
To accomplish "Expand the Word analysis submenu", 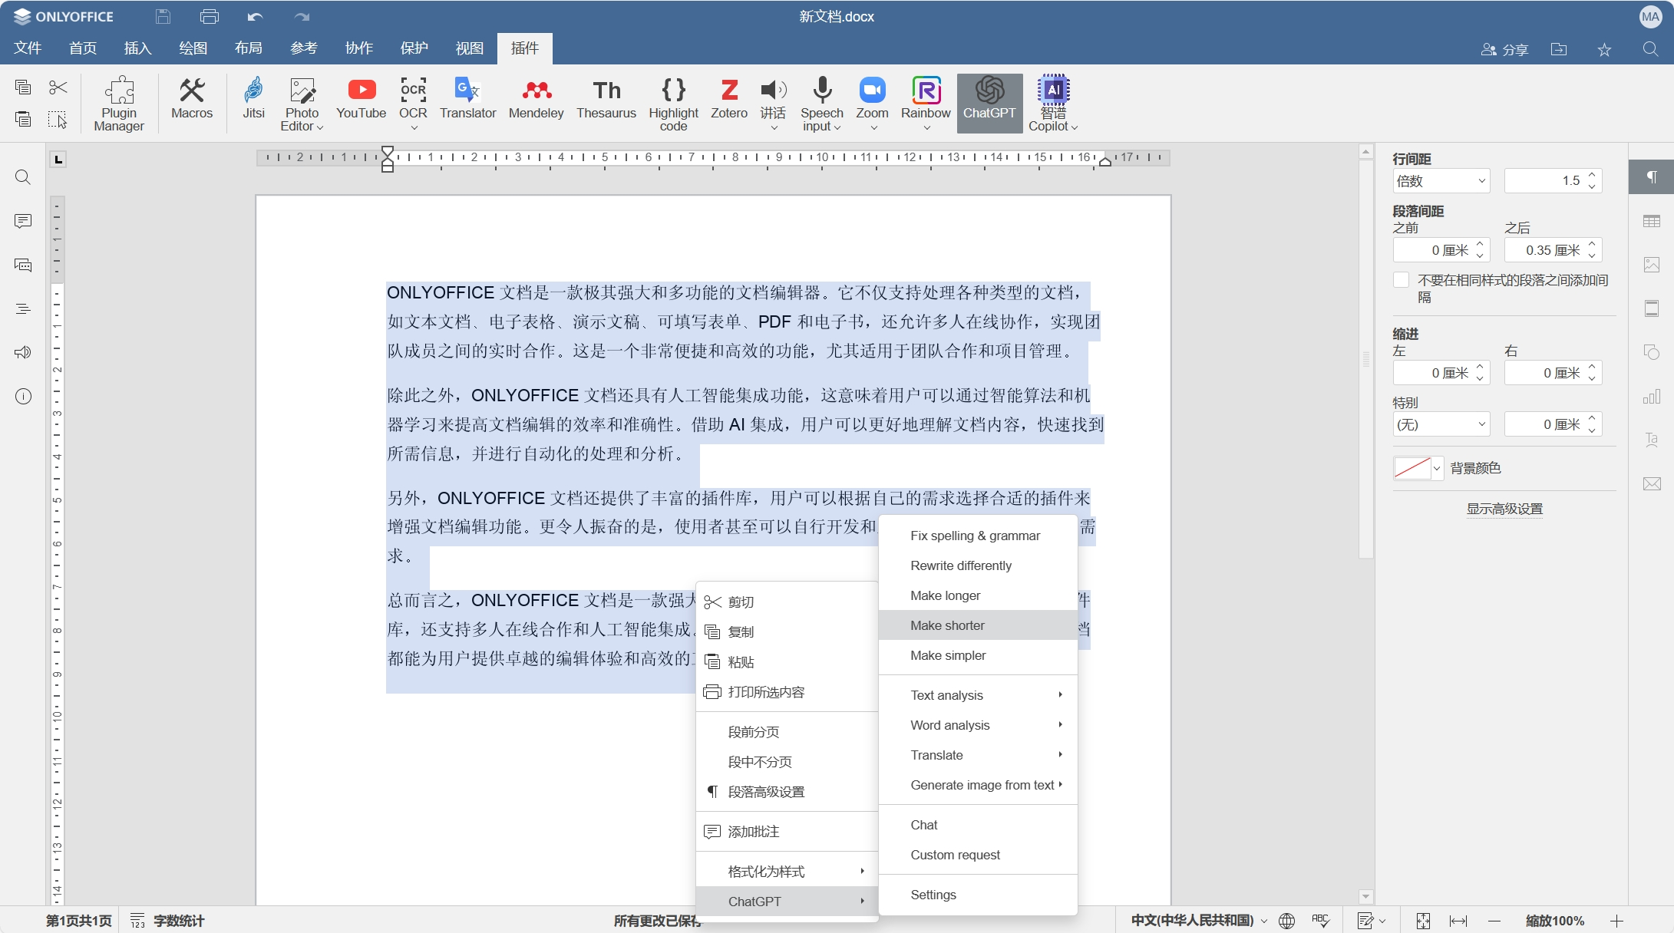I will (x=978, y=725).
